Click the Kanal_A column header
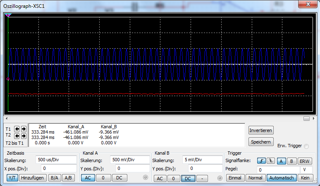 76,127
